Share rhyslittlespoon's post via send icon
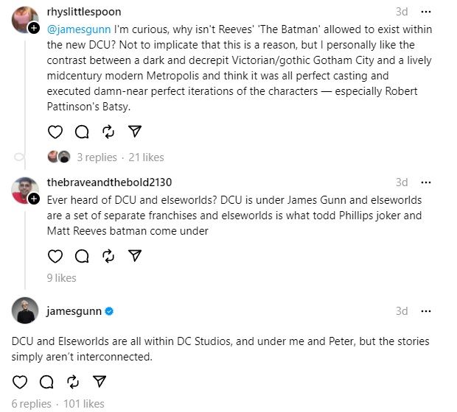 point(135,132)
